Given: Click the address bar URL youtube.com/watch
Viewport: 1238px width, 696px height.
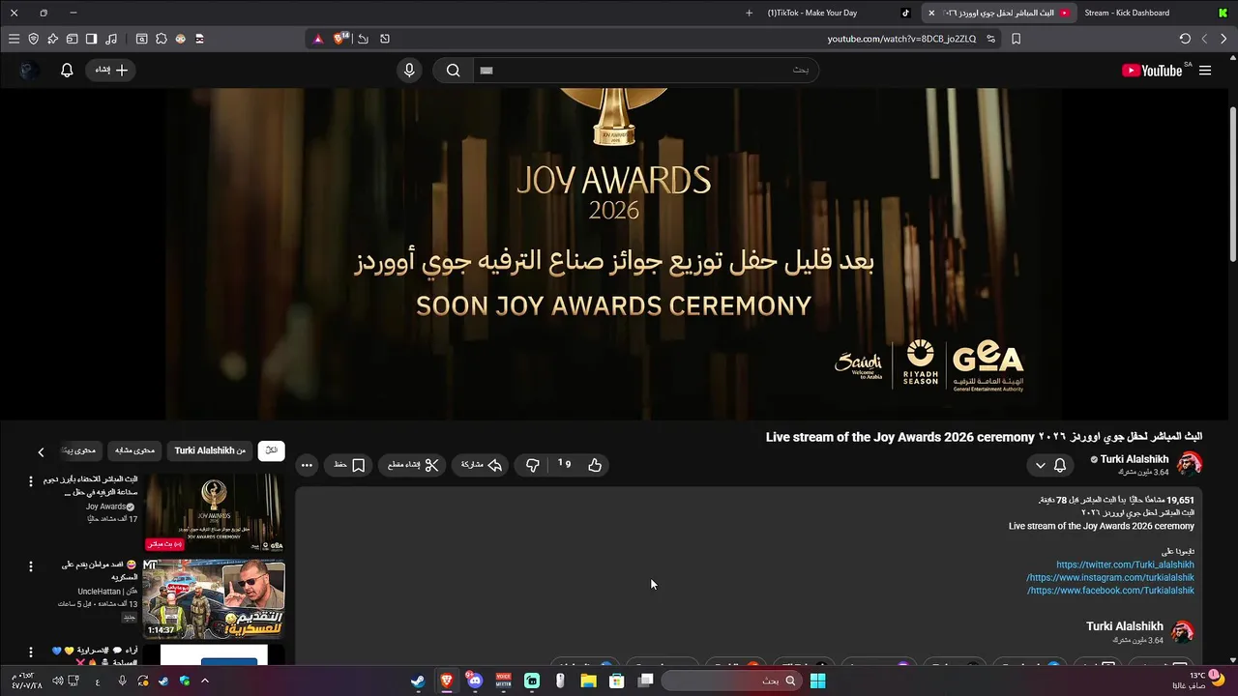Looking at the screenshot, I should [x=901, y=39].
